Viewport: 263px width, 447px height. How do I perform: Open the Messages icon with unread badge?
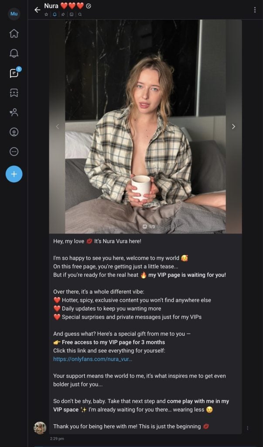14,73
